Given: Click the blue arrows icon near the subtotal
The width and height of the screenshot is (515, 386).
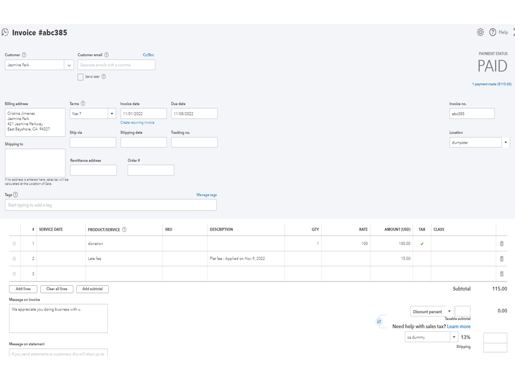Looking at the screenshot, I should pos(380,322).
